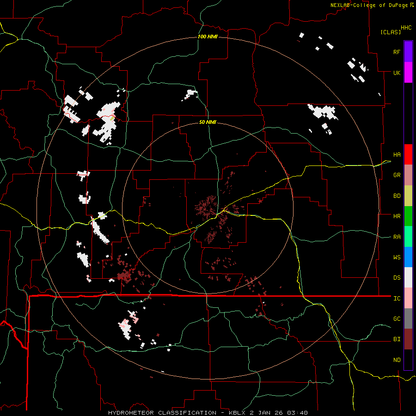Viewport: 416px width, 416px height.
Task: Select the light pink IC swatch
Action: tap(408, 298)
